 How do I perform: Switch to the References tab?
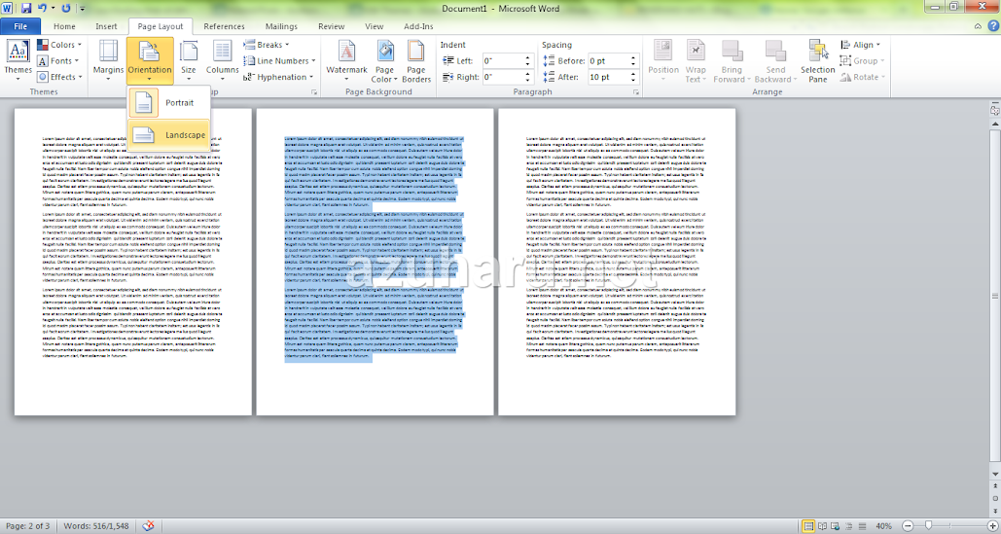tap(224, 26)
